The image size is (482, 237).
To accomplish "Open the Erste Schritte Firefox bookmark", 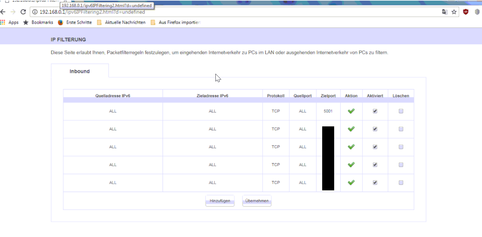I will 75,22.
